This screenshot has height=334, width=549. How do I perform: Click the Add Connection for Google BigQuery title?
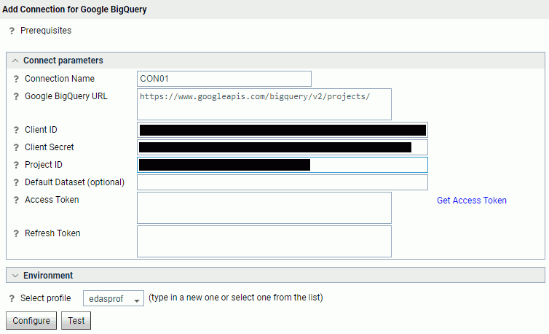(x=74, y=9)
